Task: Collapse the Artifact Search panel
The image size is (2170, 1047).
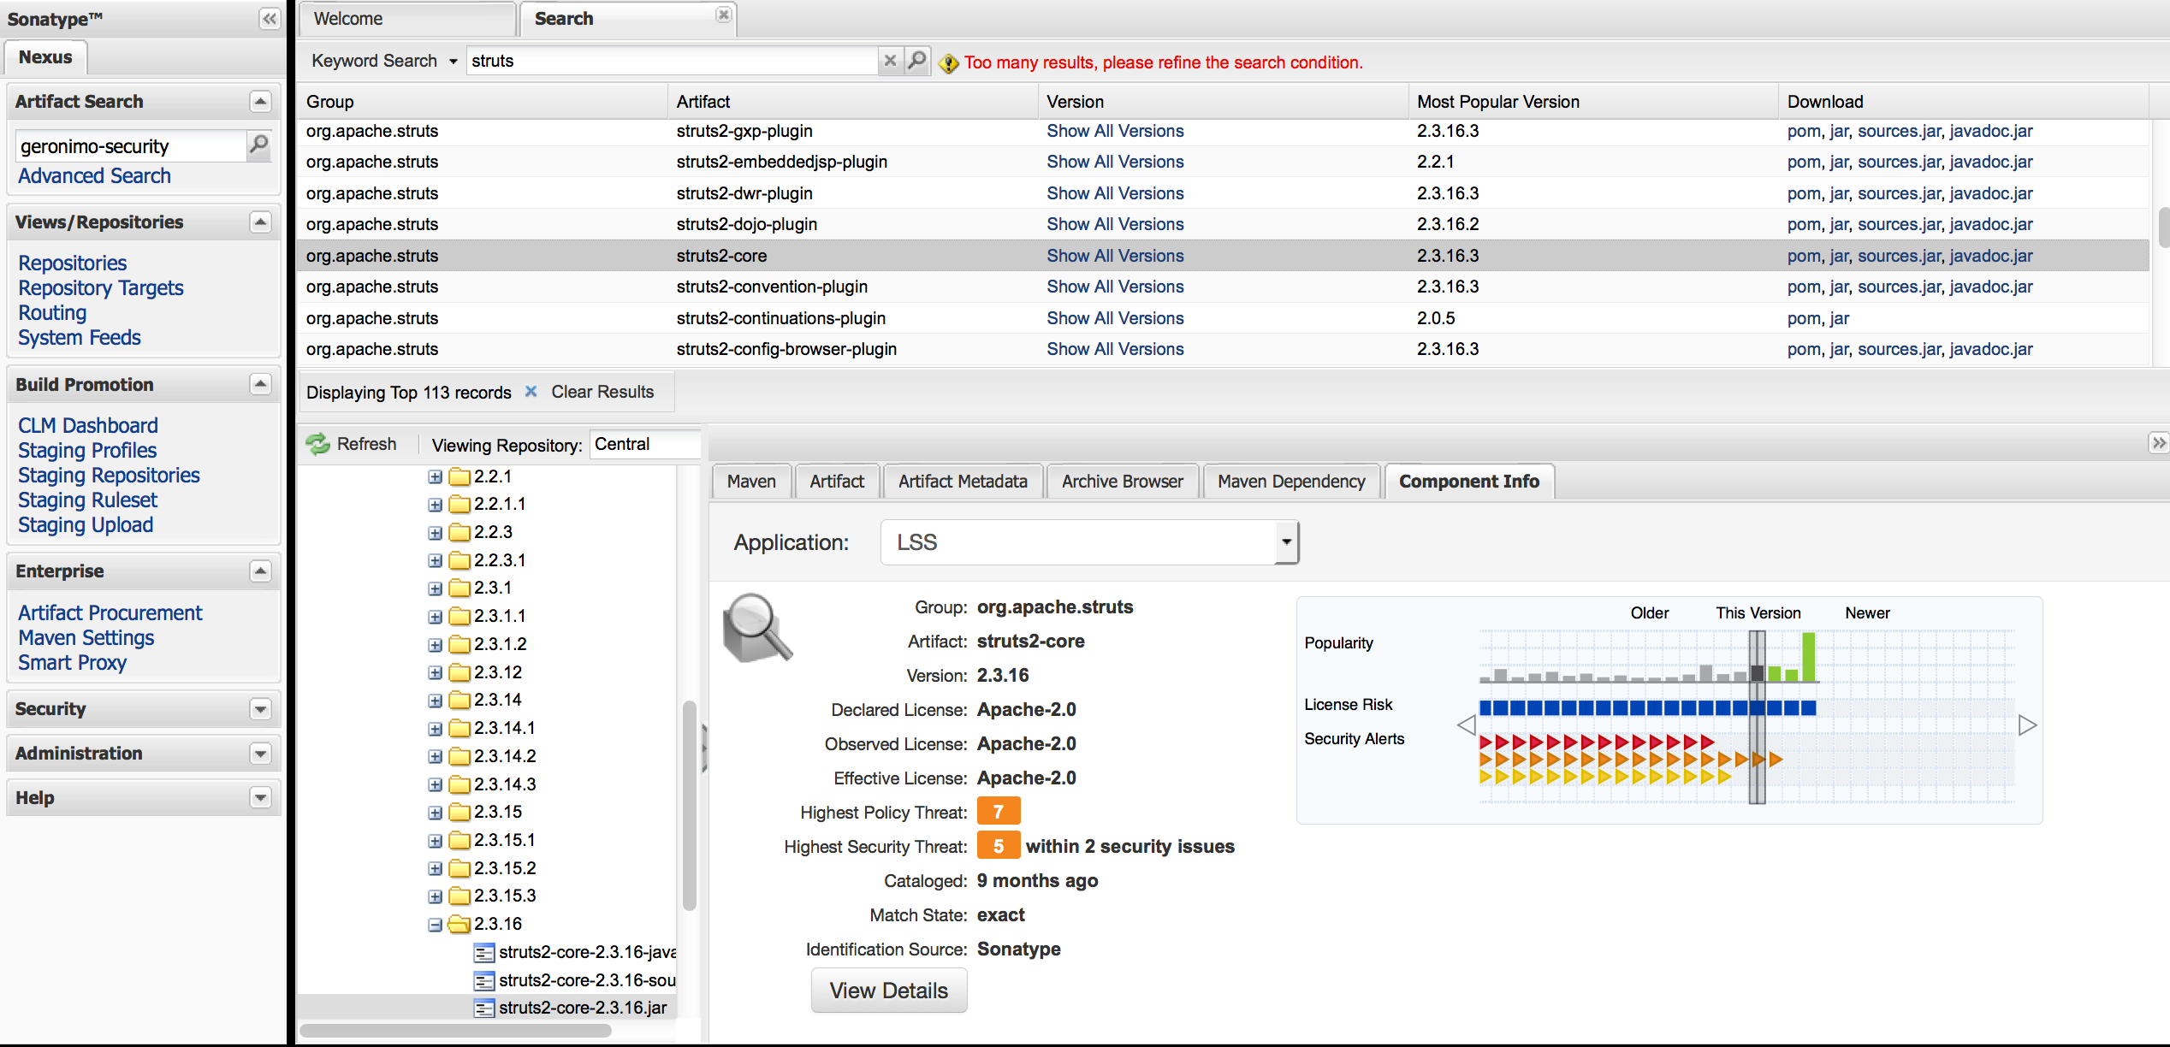Action: (260, 102)
